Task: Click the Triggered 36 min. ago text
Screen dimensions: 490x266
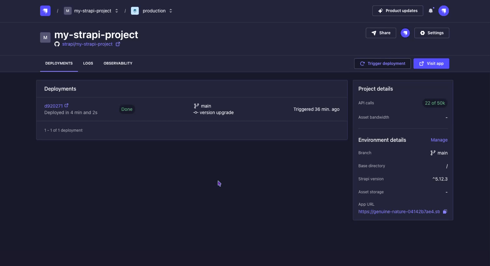Action: (316, 109)
